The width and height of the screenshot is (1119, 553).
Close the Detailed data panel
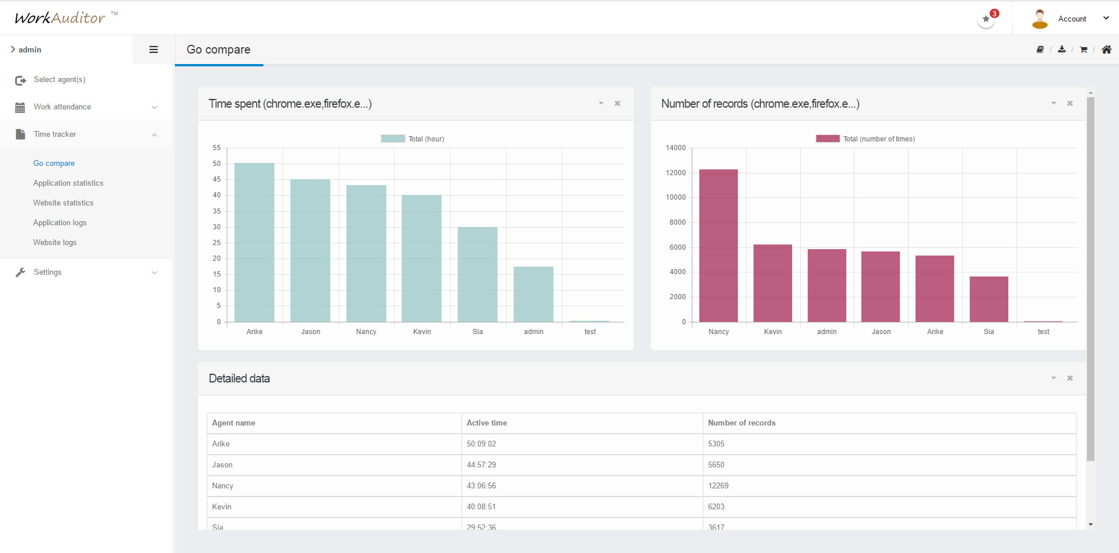(1070, 378)
